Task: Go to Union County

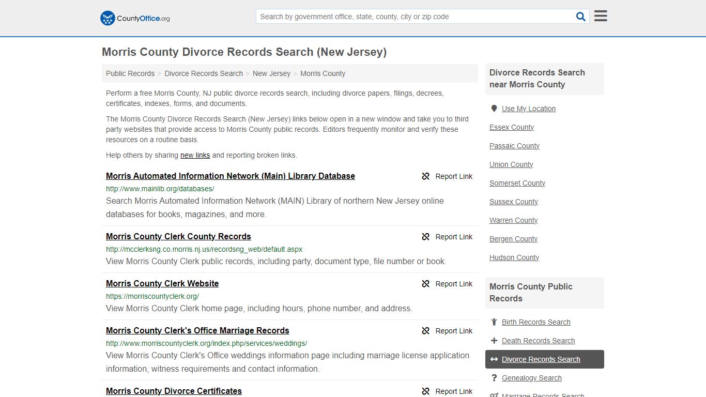Action: pyautogui.click(x=511, y=164)
